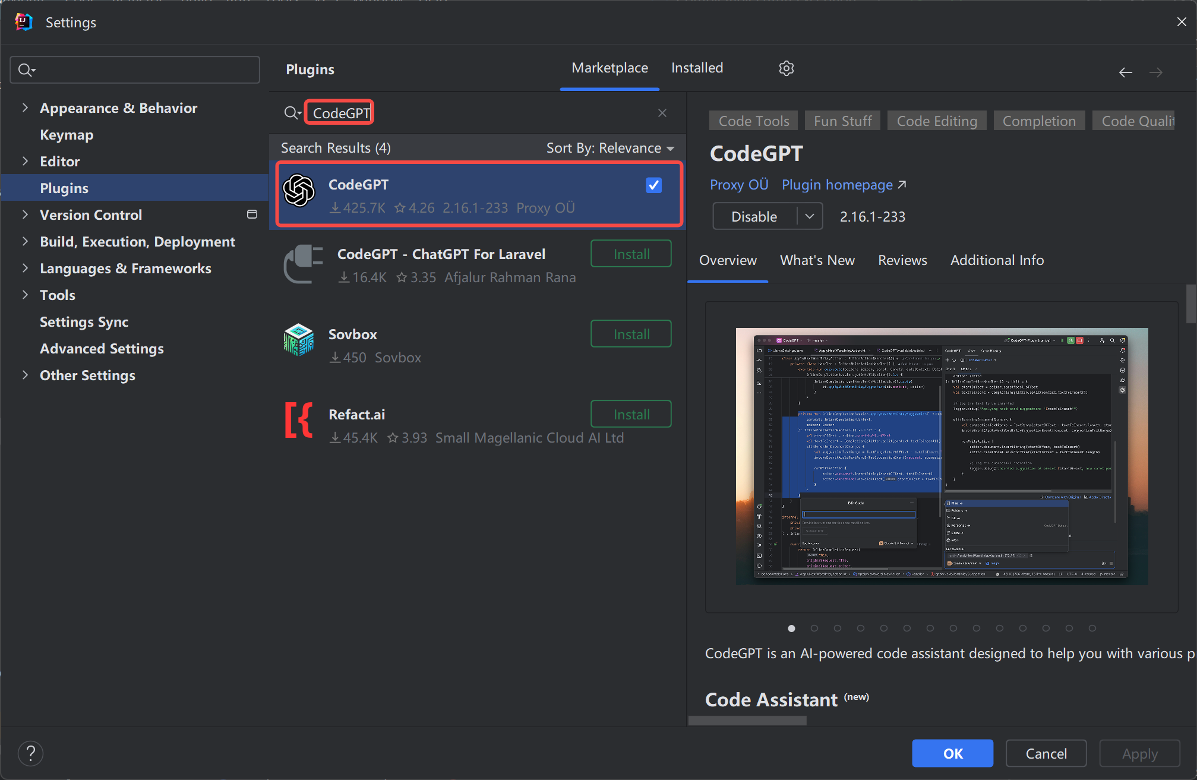Open the Disable button dropdown arrow
The height and width of the screenshot is (780, 1197).
click(x=810, y=216)
